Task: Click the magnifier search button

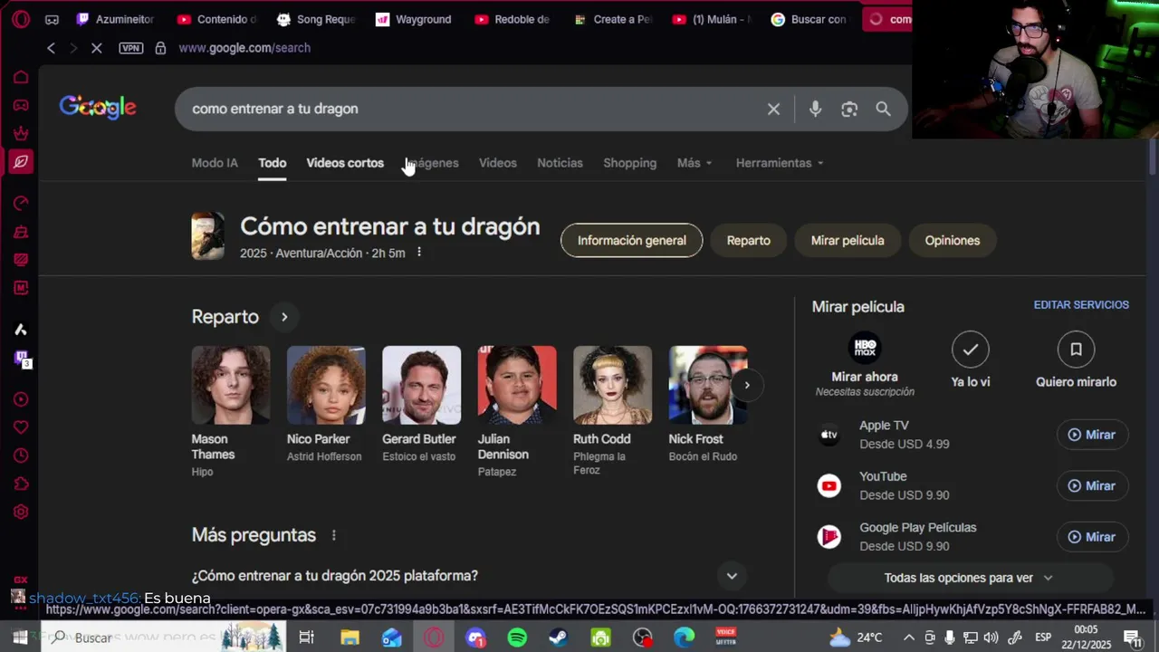Action: coord(883,109)
